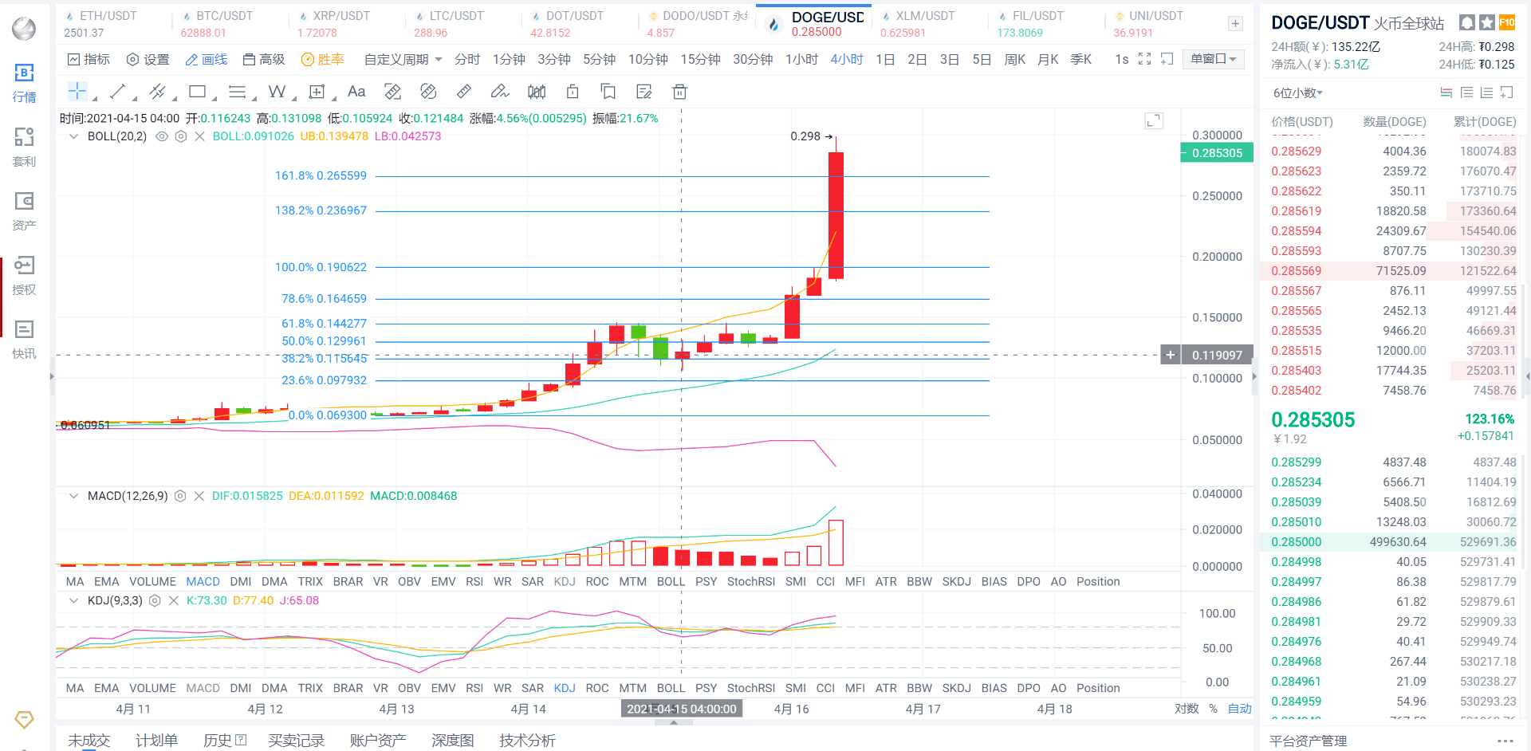Toggle 对数 logarithmic scale

point(1187,709)
